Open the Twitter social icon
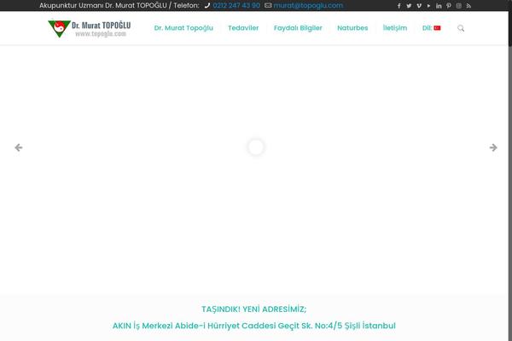Screen dimensions: 512x341 pyautogui.click(x=409, y=6)
